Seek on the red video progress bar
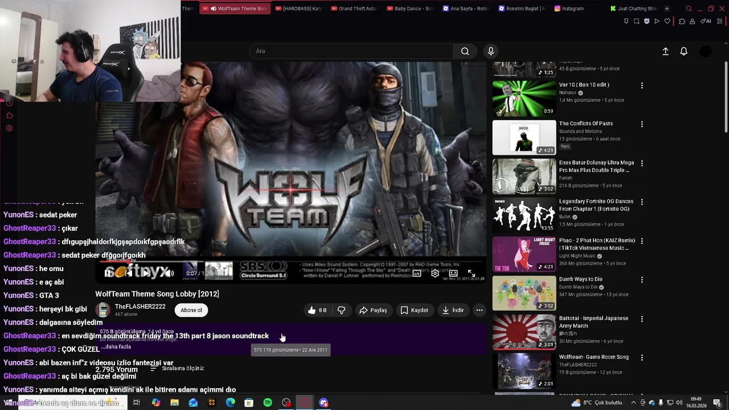This screenshot has height=410, width=729. pos(290,261)
